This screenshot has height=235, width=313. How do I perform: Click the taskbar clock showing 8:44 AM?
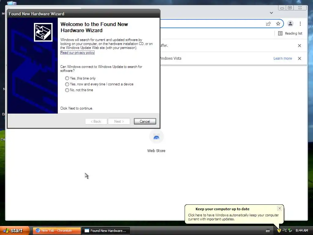coord(302,230)
